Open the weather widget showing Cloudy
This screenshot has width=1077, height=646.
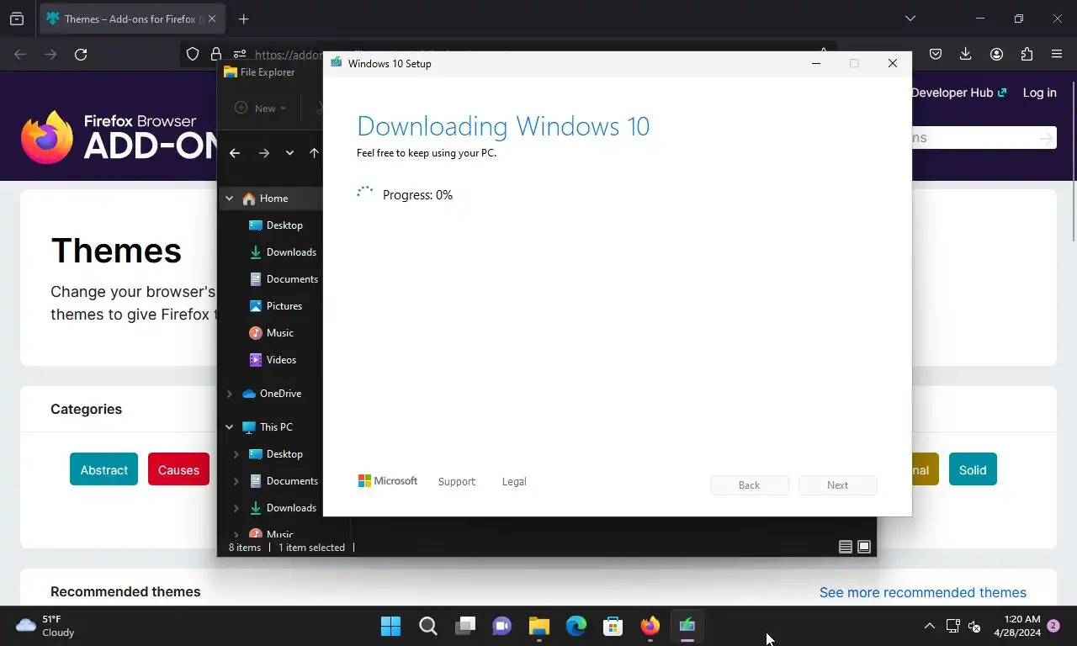point(45,626)
